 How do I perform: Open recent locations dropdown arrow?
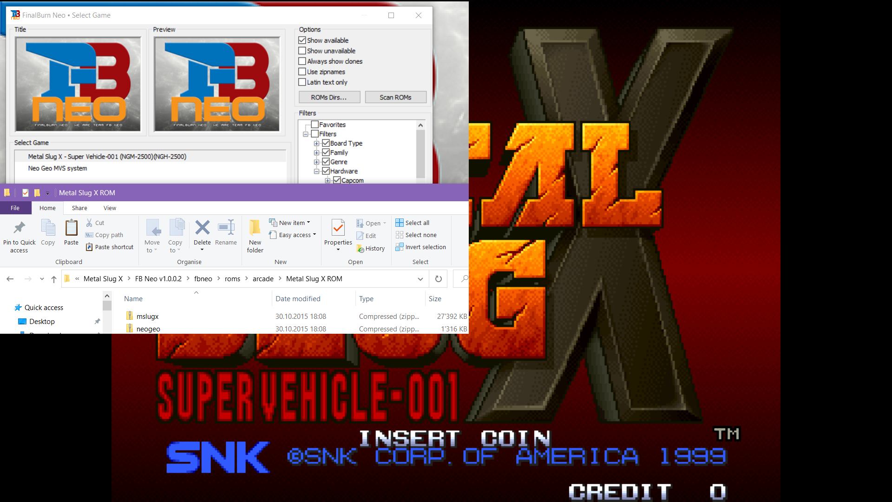coord(42,279)
